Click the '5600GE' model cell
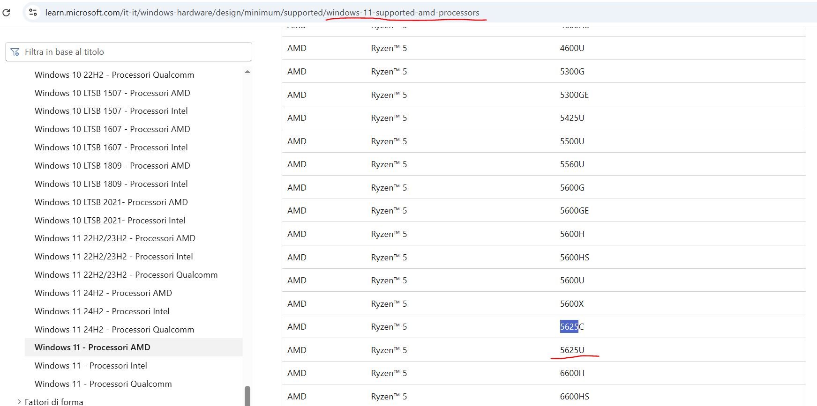 574,211
